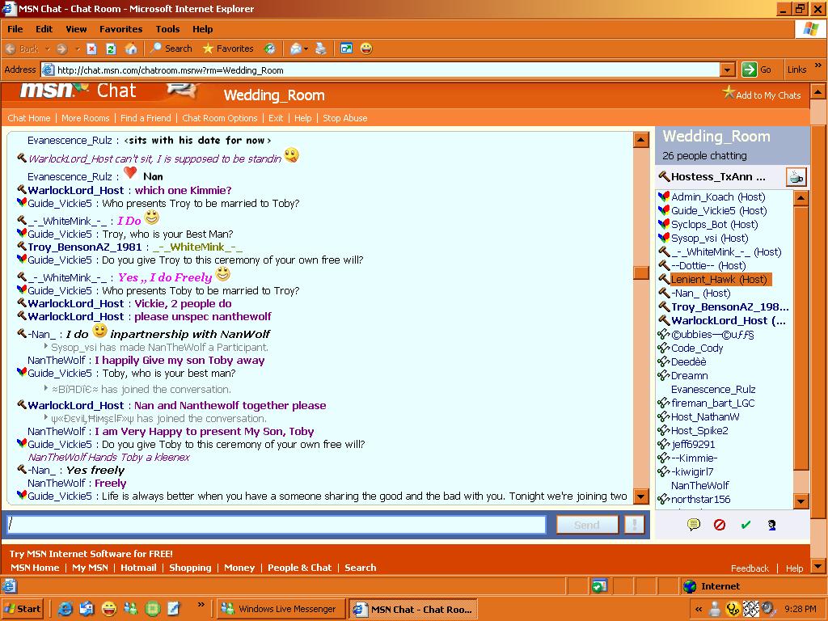Click the coffee cup away status icon
The height and width of the screenshot is (621, 828).
796,177
